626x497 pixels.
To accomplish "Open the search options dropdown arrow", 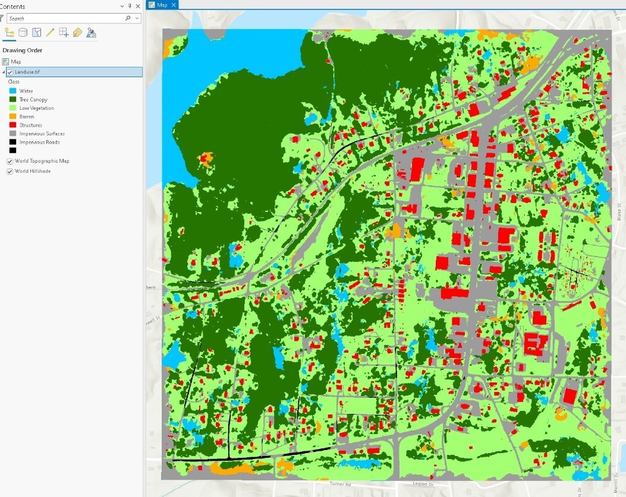I will (137, 18).
